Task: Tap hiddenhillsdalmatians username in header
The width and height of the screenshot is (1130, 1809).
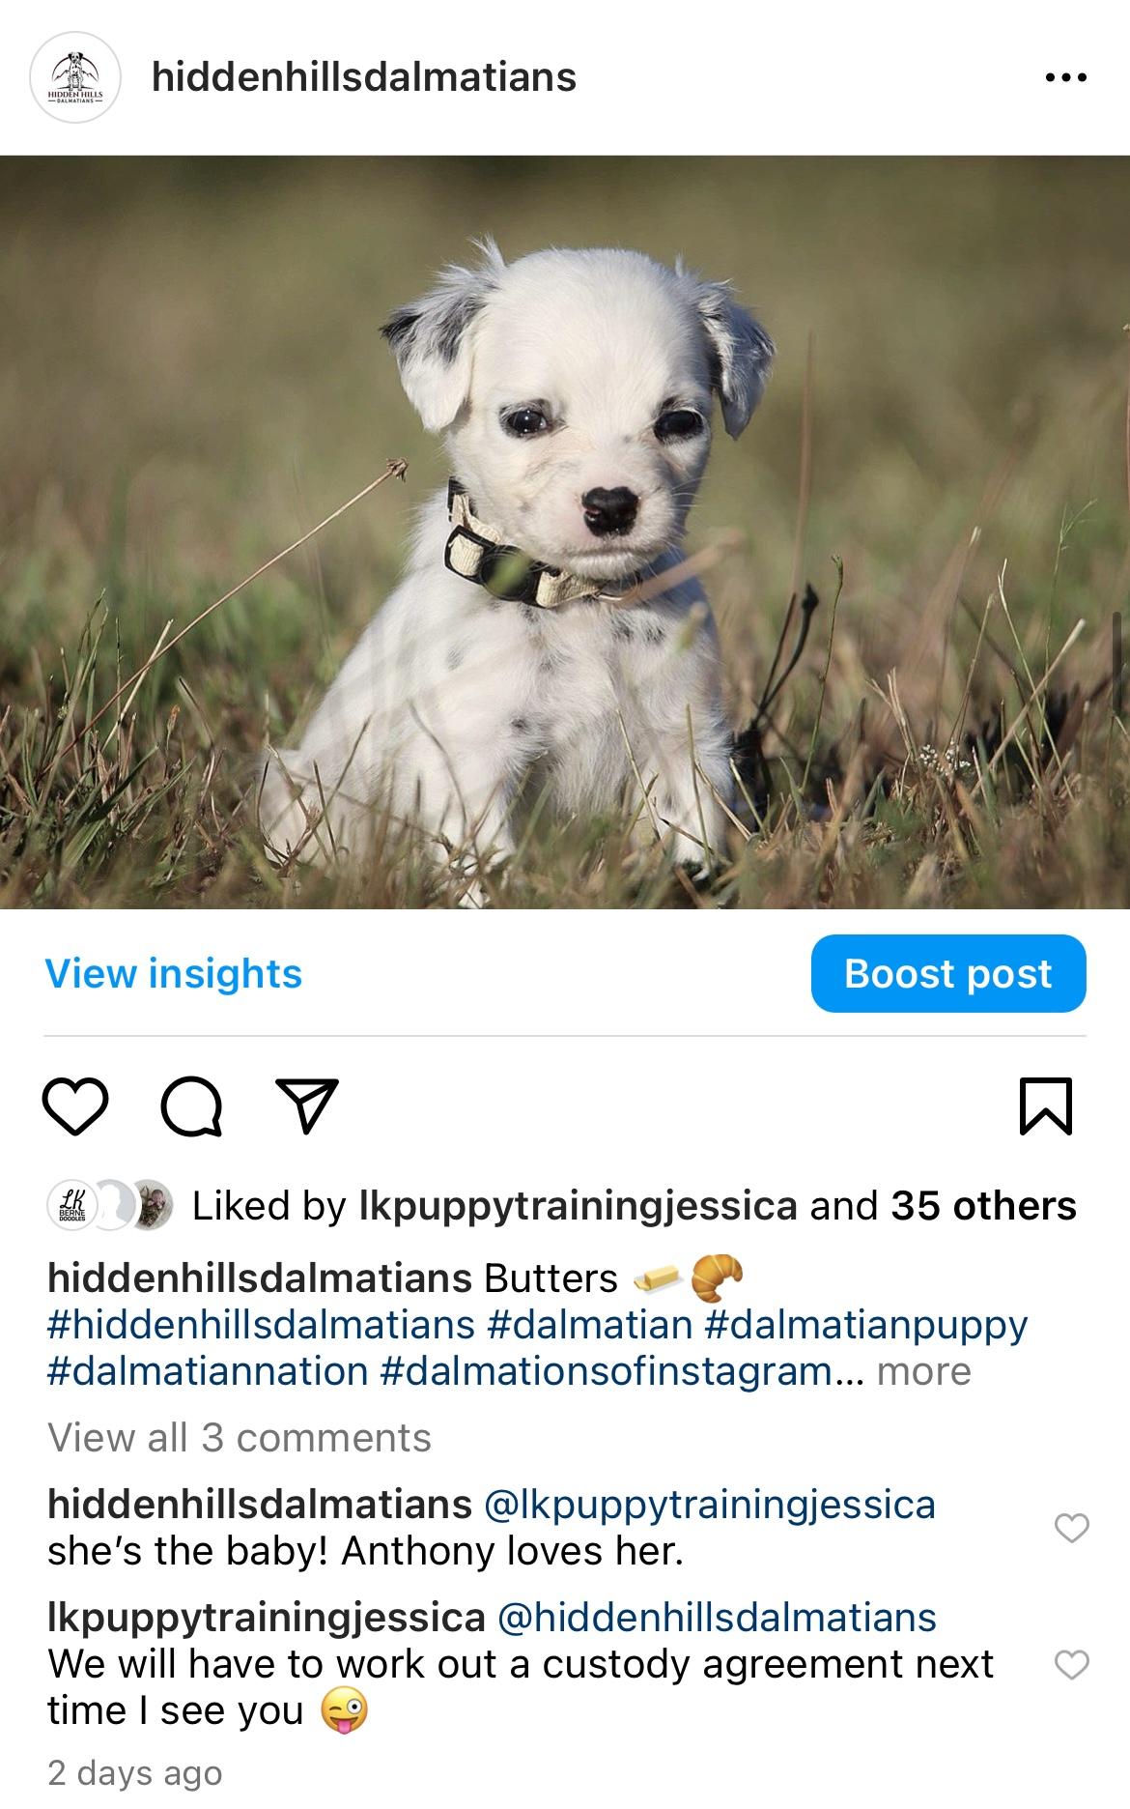Action: (364, 77)
